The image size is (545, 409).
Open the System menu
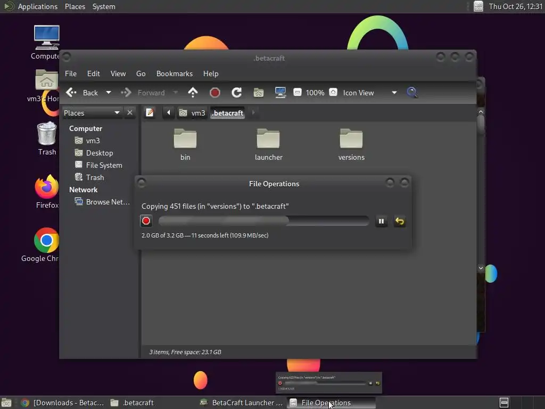click(104, 6)
